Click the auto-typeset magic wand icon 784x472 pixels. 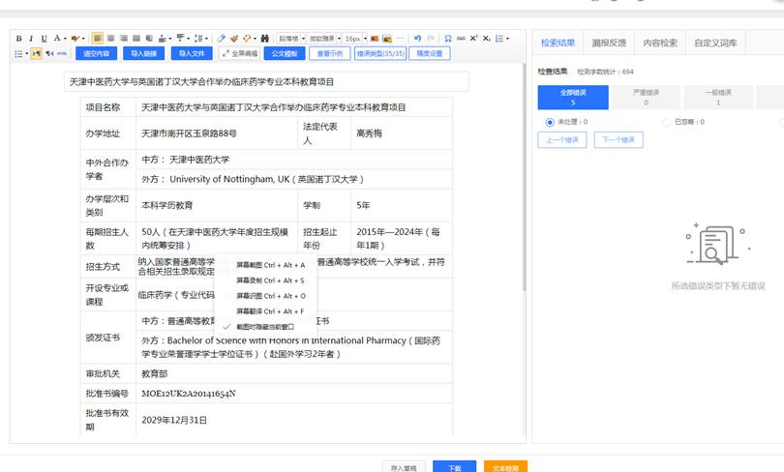pyautogui.click(x=247, y=38)
